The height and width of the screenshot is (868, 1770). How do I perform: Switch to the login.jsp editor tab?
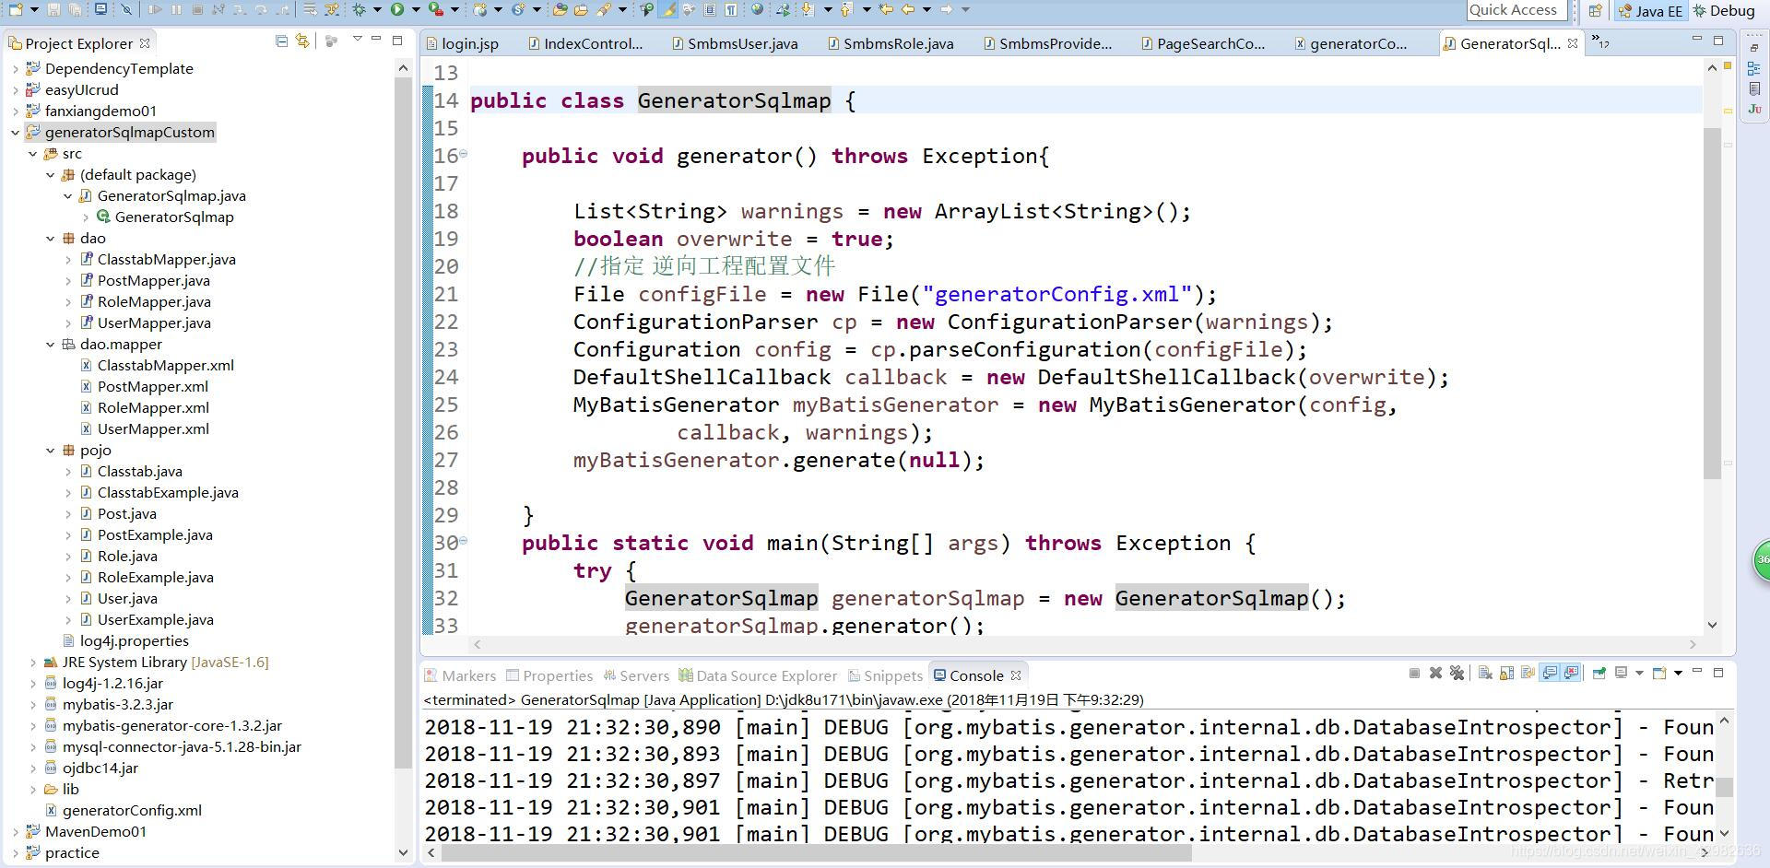click(x=461, y=44)
